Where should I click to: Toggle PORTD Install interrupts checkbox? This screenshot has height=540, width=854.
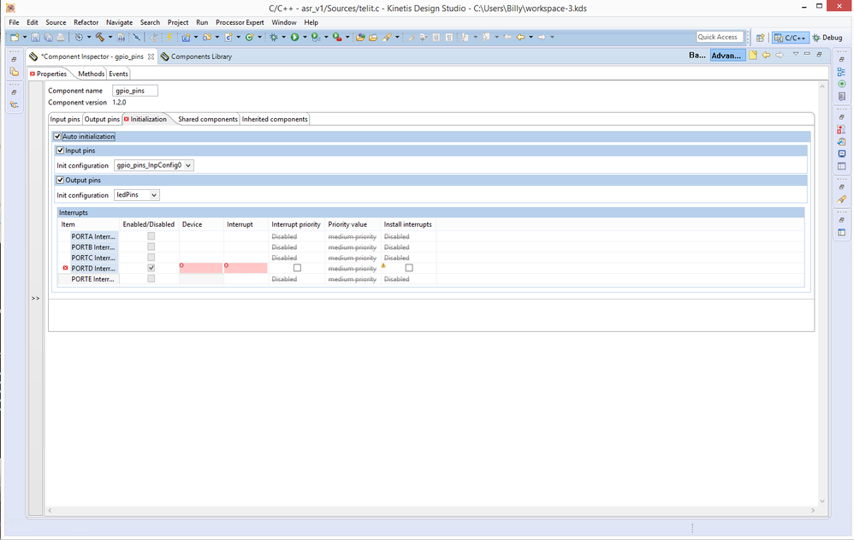coord(409,268)
